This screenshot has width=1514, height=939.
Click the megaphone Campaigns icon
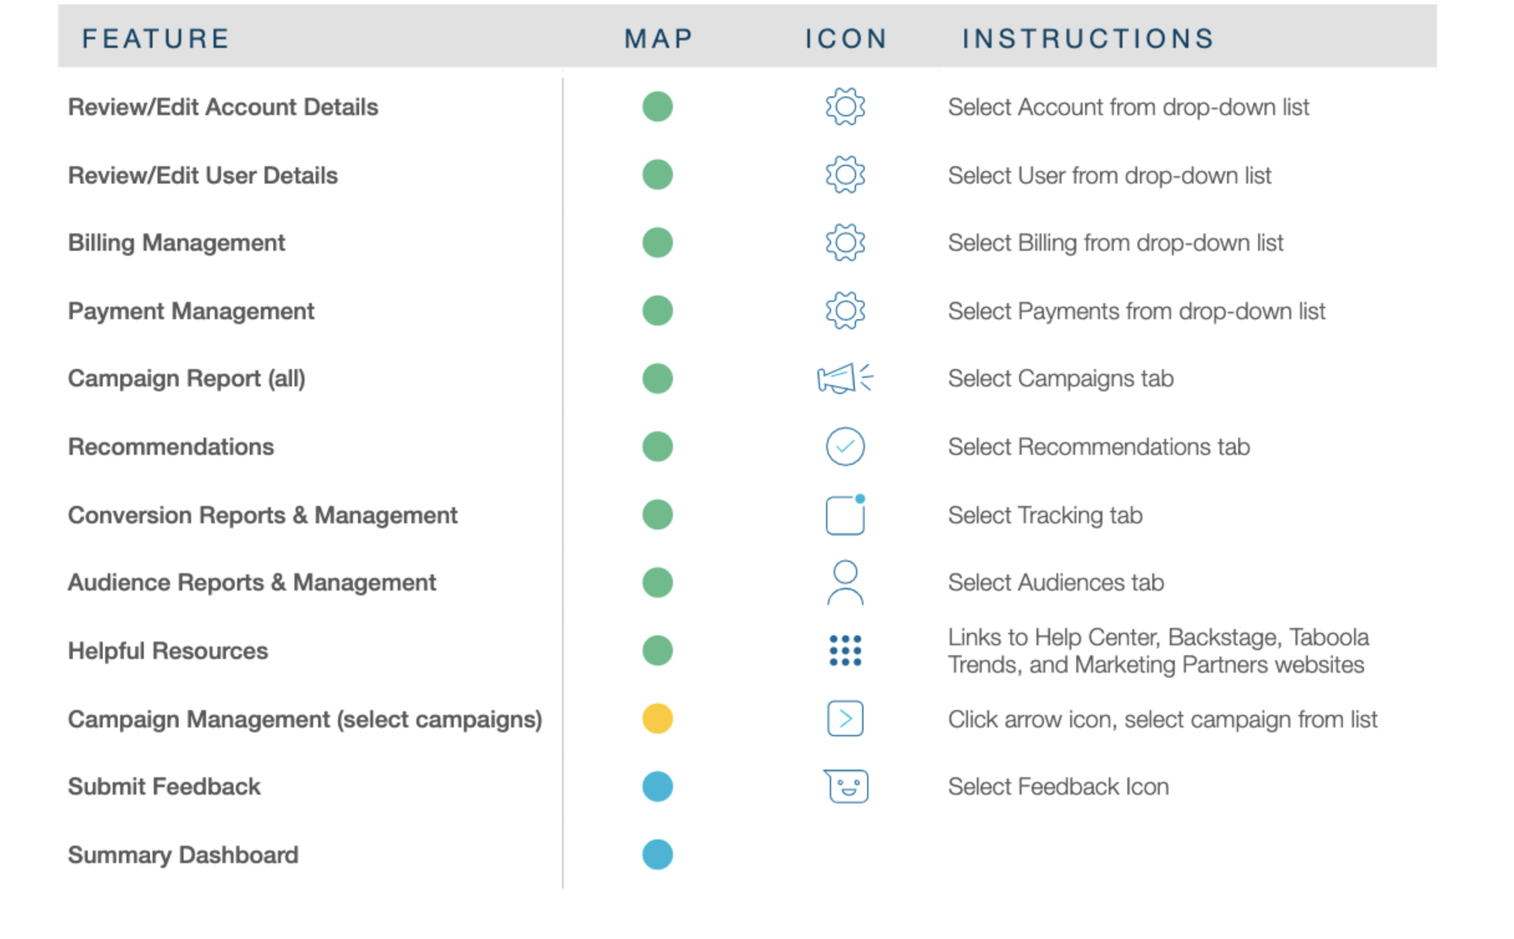click(845, 378)
